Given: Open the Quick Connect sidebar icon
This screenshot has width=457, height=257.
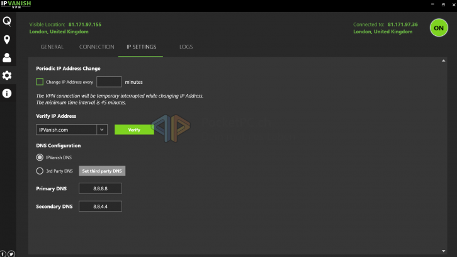Looking at the screenshot, I should (x=7, y=21).
